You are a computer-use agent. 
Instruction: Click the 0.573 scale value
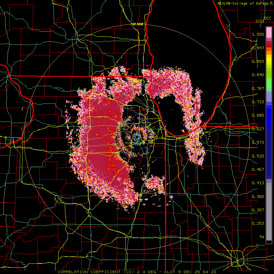point(258,142)
